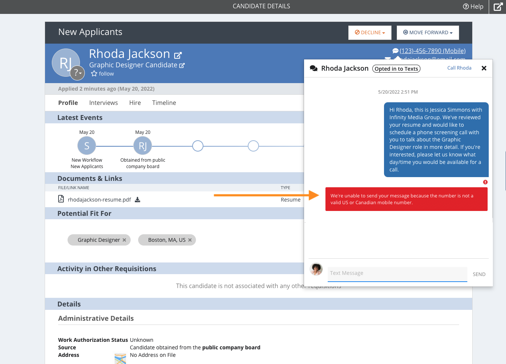Click the New Workflow timeline marker S
This screenshot has width=506, height=364.
87,146
